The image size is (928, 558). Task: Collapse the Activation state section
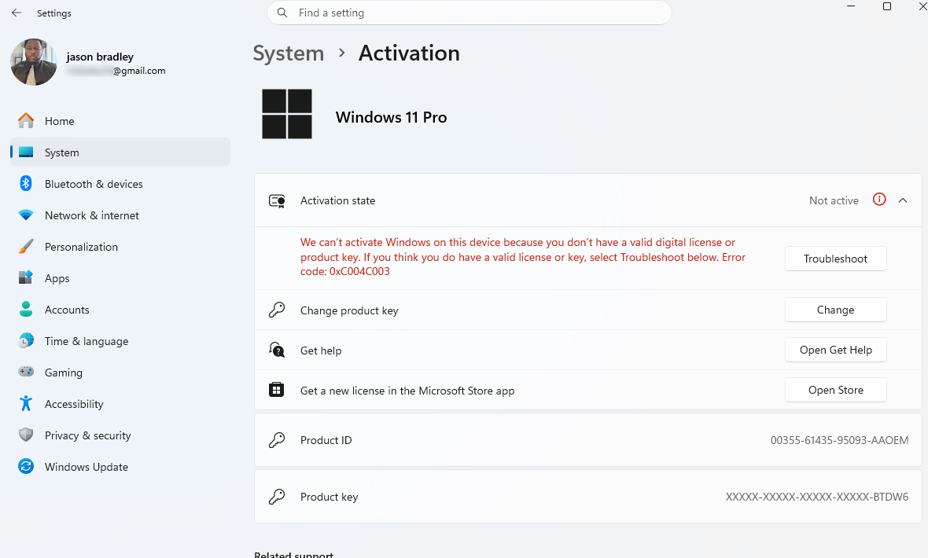click(903, 200)
